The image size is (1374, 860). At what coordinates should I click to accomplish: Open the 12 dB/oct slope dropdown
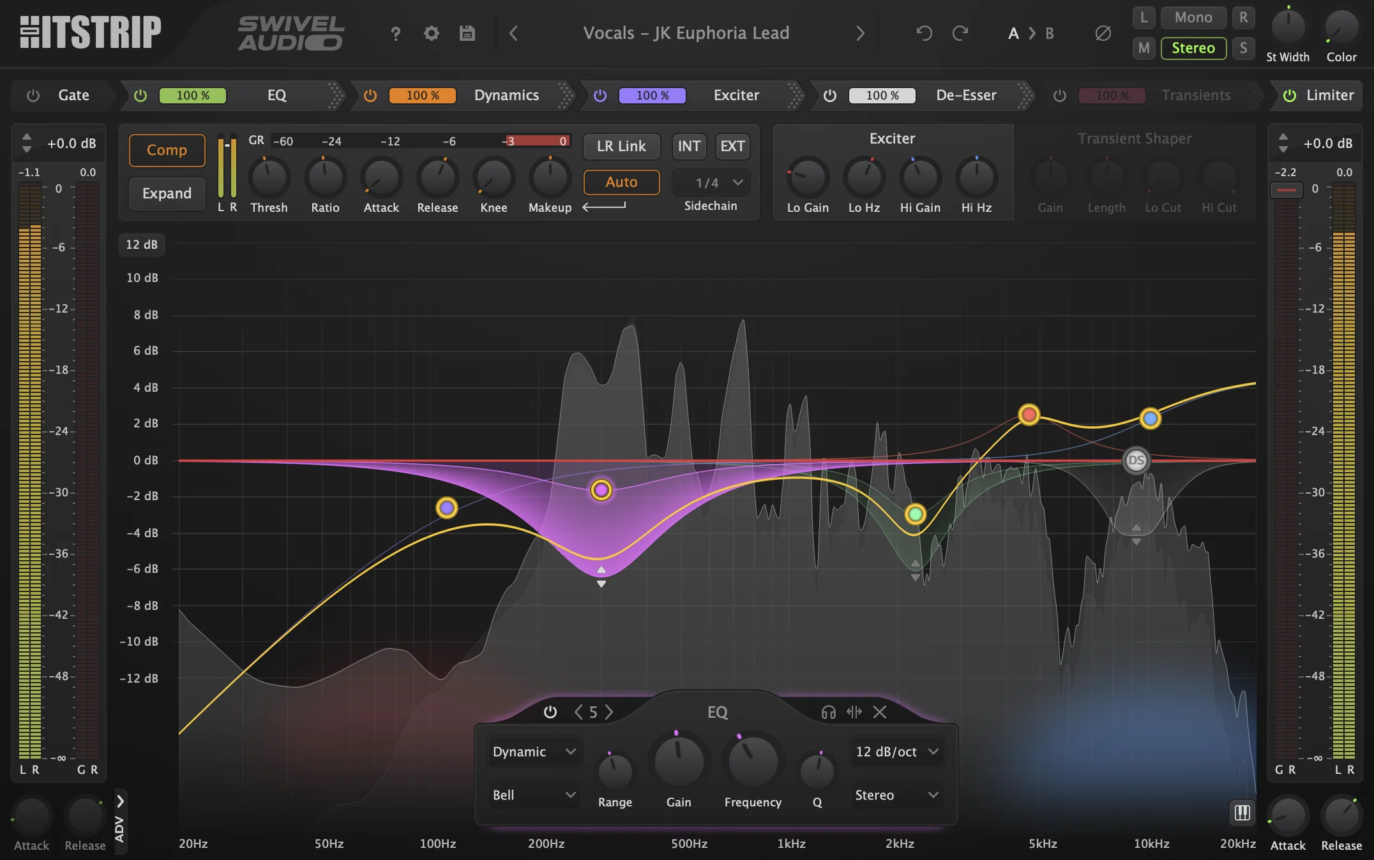tap(896, 752)
